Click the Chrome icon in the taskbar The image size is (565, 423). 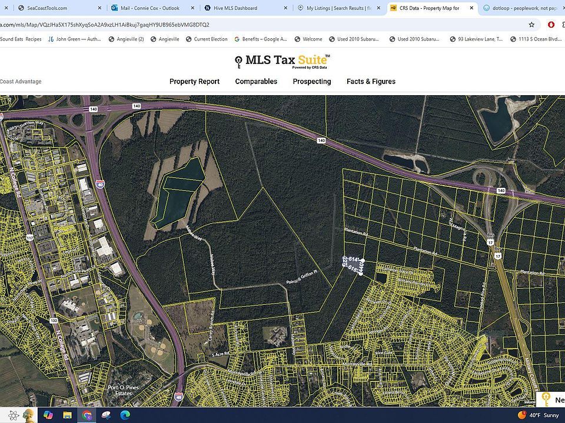pos(87,415)
